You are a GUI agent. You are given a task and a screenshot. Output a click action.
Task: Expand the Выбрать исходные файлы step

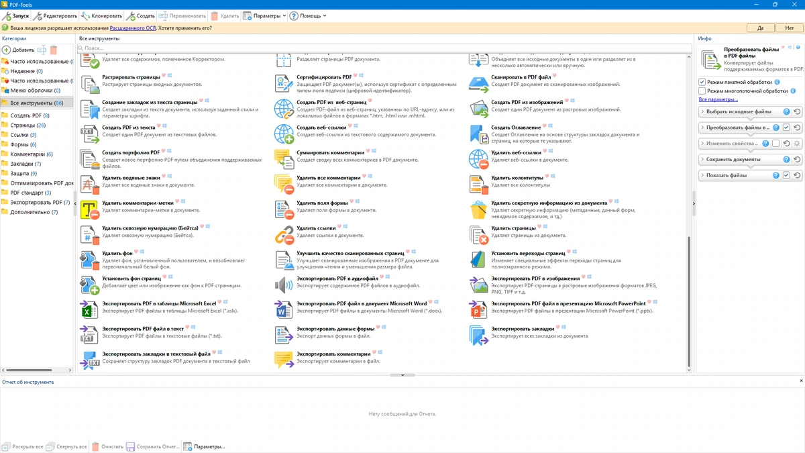click(702, 111)
